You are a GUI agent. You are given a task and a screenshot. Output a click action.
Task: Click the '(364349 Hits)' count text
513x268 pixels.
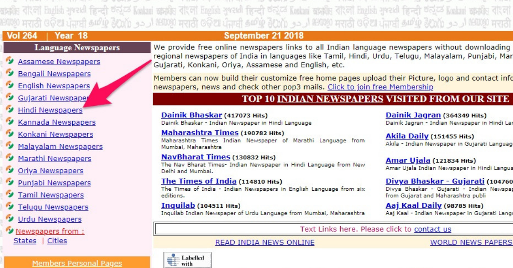465,116
